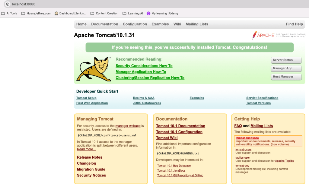
Task: Open My learning Udemy bookmark
Action: click(163, 13)
